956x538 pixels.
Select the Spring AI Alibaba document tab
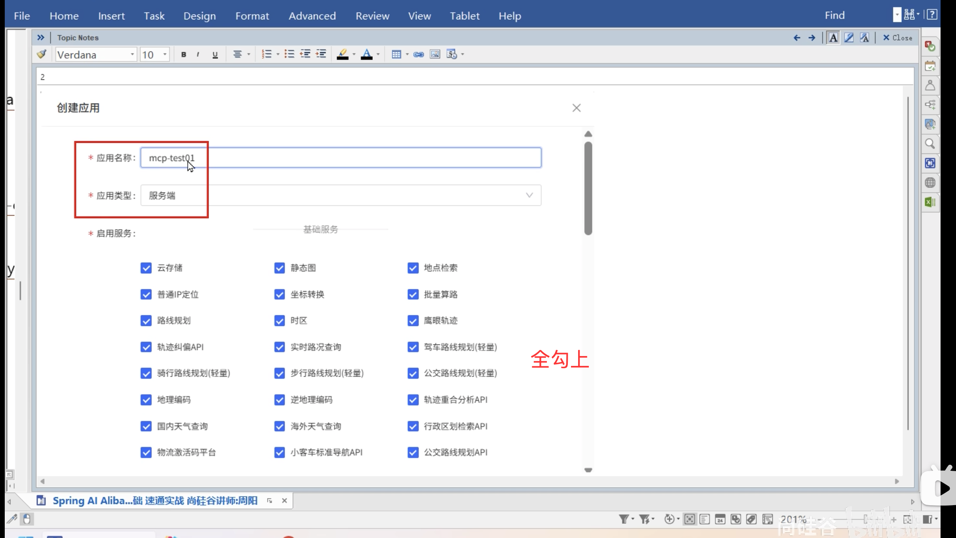pyautogui.click(x=155, y=501)
